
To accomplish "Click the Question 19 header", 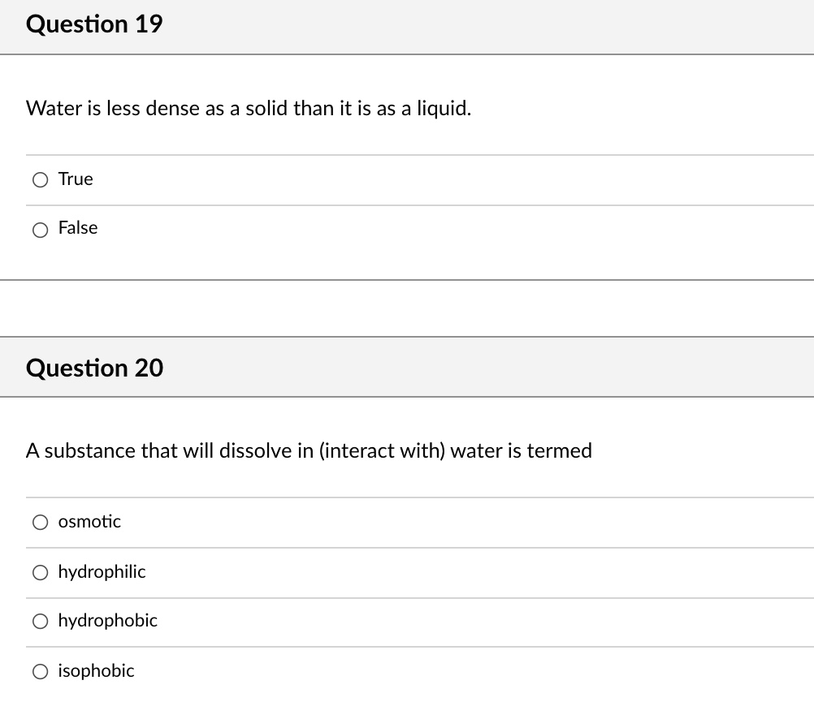I will [x=94, y=24].
